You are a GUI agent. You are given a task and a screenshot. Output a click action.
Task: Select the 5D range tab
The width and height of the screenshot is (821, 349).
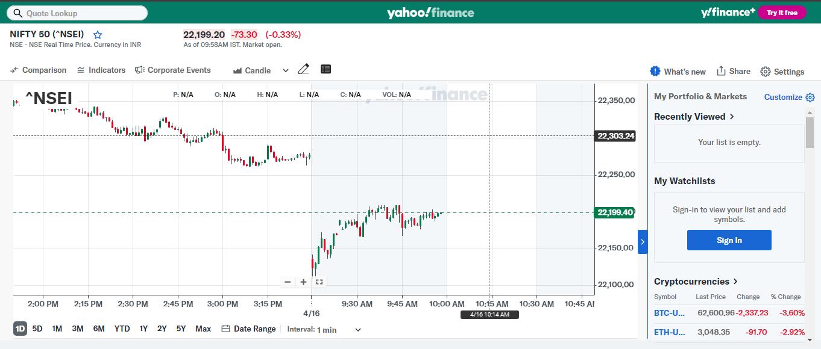tap(37, 329)
